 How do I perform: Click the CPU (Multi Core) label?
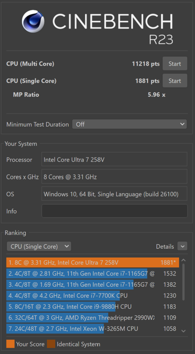[30, 64]
